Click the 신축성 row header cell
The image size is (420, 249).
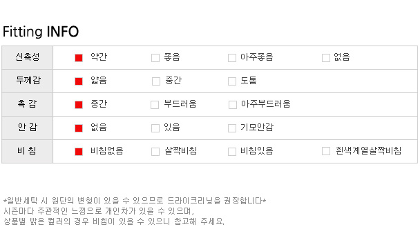click(x=28, y=57)
